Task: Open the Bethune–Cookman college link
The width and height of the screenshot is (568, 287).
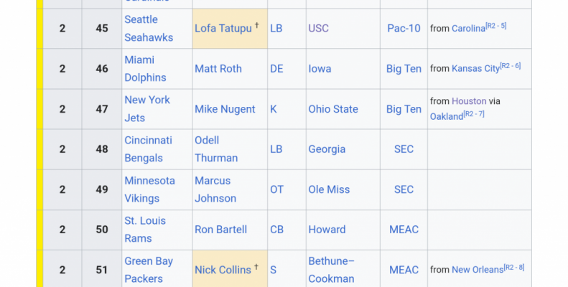Action: coord(331,270)
